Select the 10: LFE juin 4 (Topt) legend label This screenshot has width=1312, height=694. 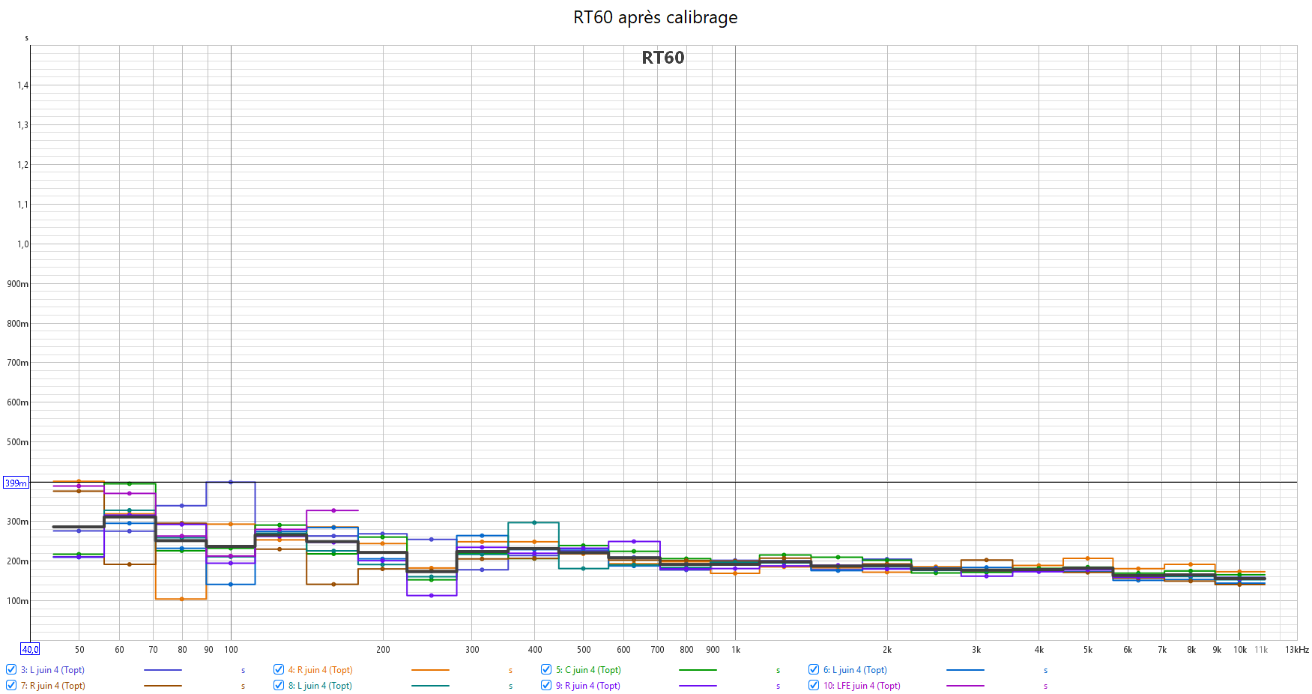[862, 686]
